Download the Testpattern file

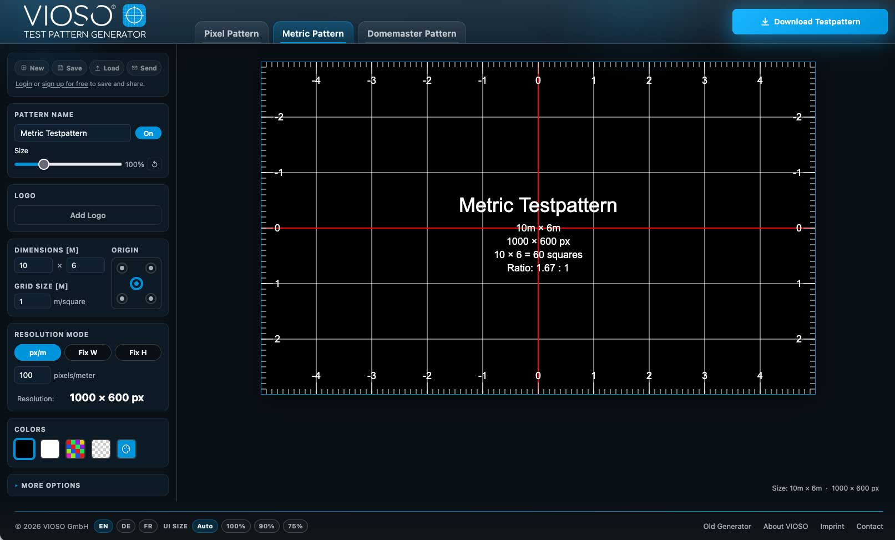[810, 22]
